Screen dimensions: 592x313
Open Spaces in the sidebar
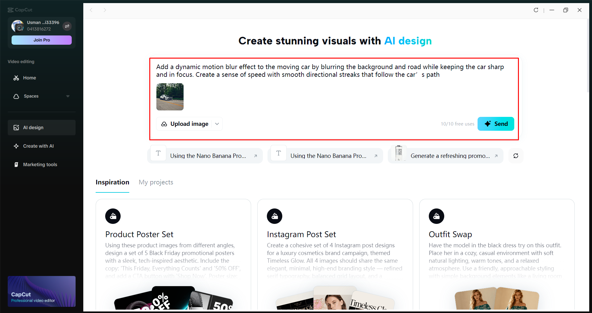pos(31,96)
